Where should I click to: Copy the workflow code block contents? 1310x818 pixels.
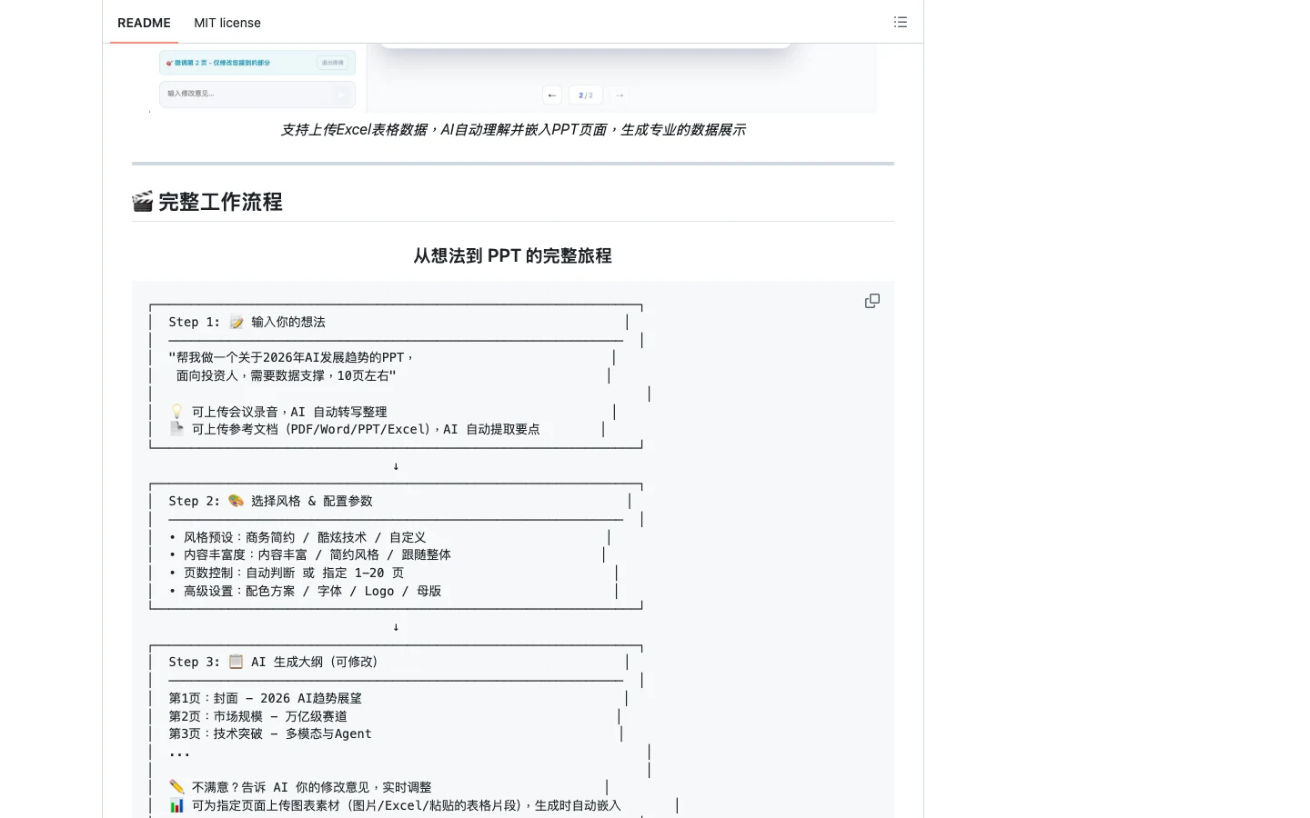point(872,301)
